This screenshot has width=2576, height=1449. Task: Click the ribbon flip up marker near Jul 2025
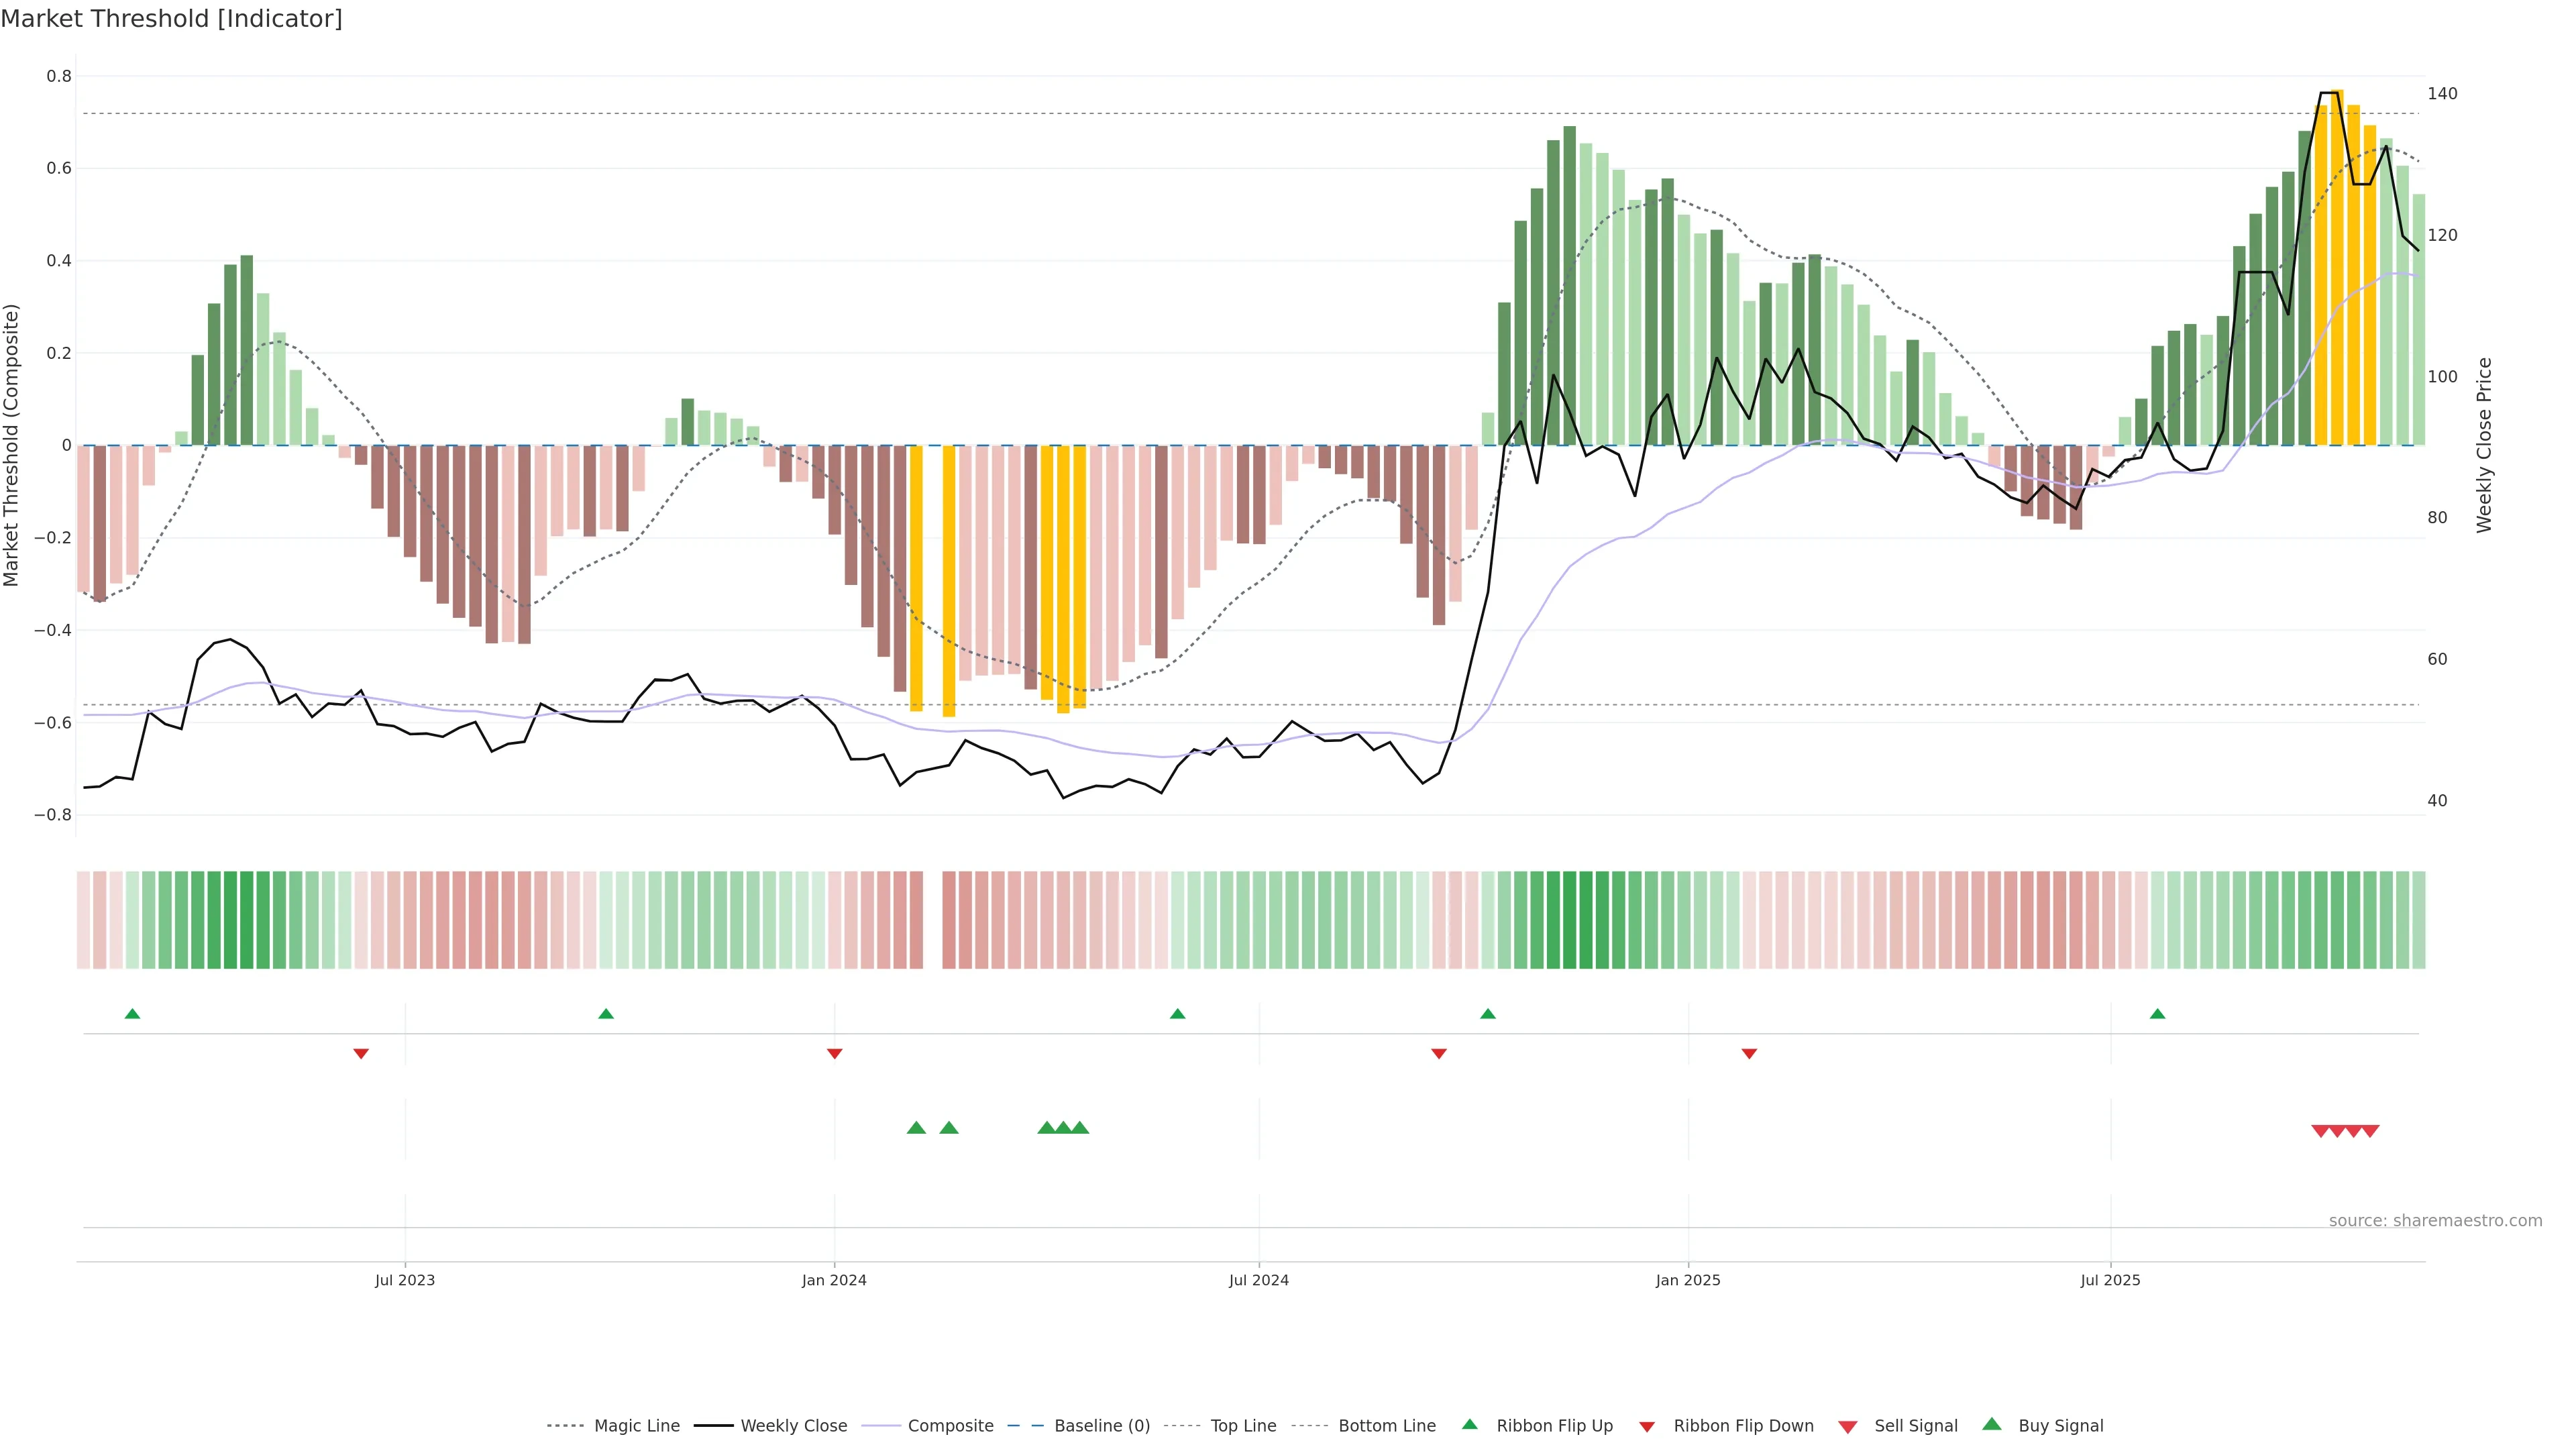tap(2157, 1014)
